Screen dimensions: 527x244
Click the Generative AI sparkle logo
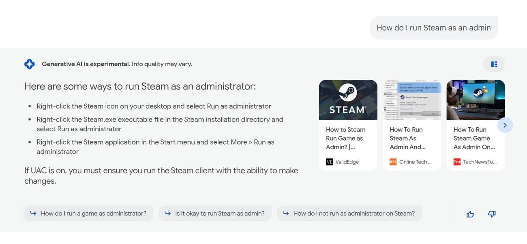30,64
